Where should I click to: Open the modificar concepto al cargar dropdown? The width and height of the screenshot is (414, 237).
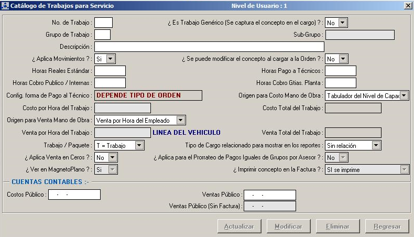point(342,59)
